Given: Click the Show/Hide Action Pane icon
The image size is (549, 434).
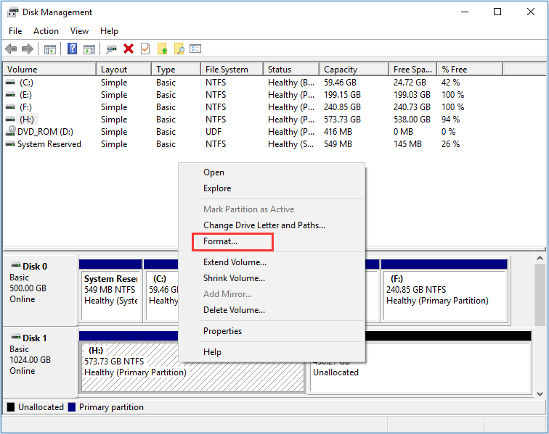Looking at the screenshot, I should (x=89, y=49).
